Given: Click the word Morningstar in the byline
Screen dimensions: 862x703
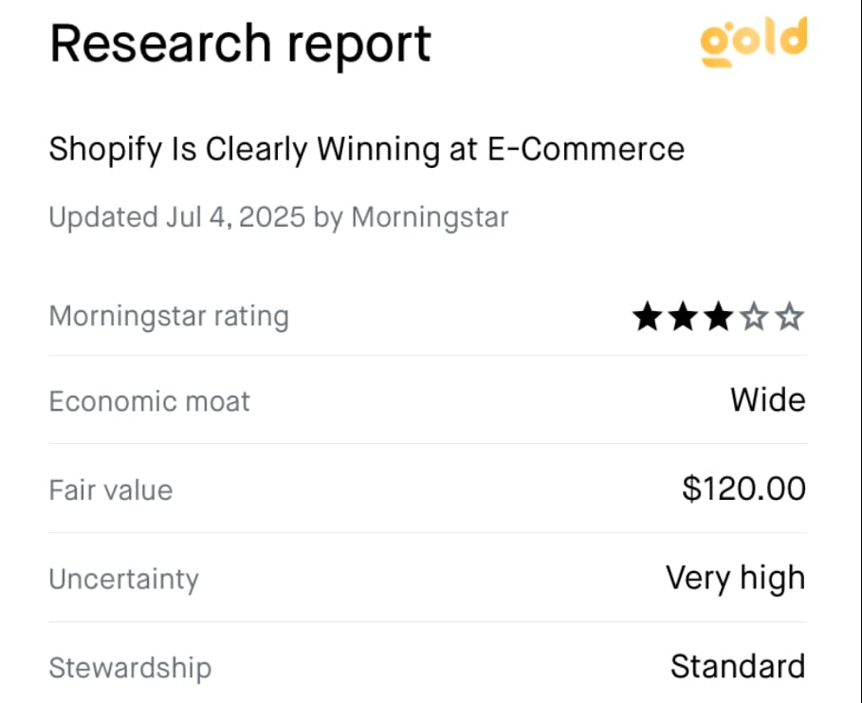Looking at the screenshot, I should pyautogui.click(x=430, y=217).
